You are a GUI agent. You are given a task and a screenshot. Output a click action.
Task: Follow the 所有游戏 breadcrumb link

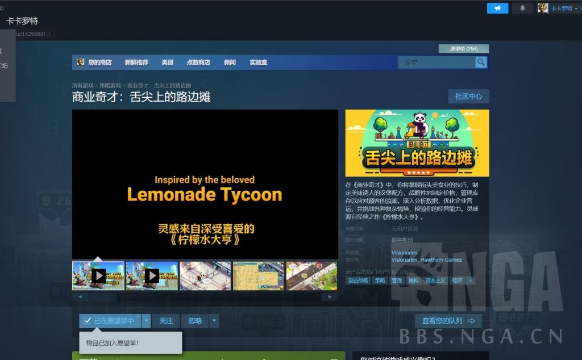pyautogui.click(x=83, y=86)
